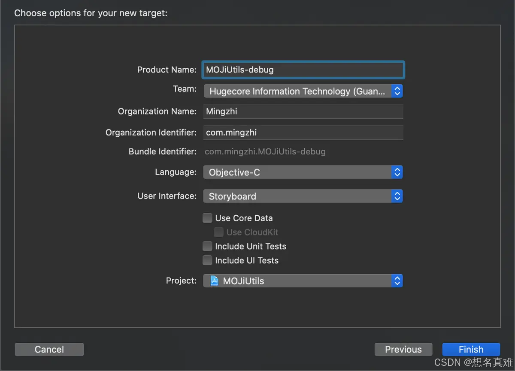
Task: Click the Organization Identifier field
Action: point(303,133)
